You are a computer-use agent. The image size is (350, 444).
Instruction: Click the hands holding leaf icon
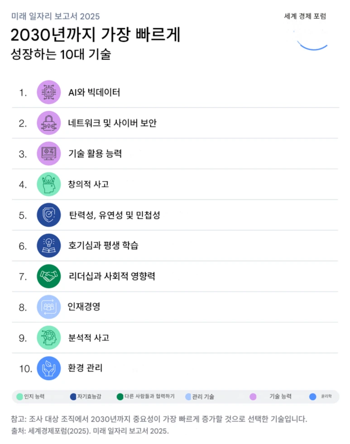[48, 368]
